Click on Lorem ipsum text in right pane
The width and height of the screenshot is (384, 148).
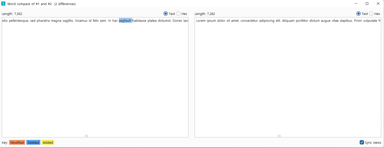pyautogui.click(x=206, y=21)
